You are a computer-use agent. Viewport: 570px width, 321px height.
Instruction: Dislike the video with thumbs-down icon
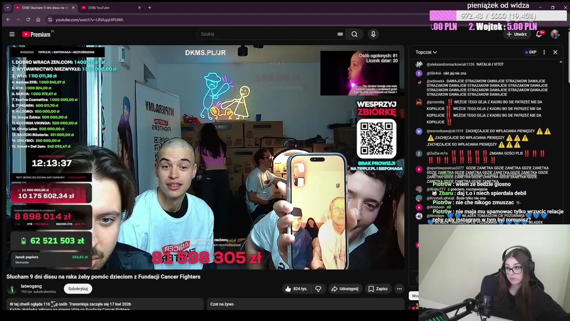[x=318, y=289]
